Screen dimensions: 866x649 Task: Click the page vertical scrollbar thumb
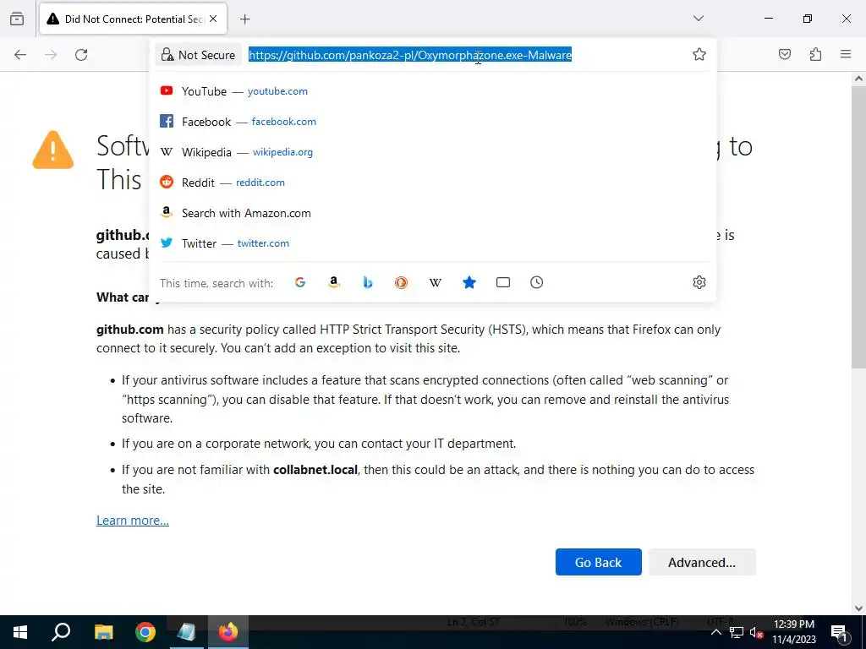858,226
